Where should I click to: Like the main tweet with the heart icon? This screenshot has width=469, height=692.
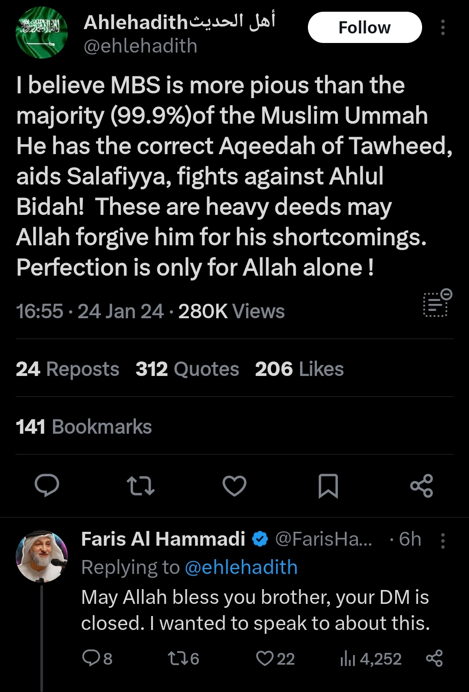click(x=234, y=486)
